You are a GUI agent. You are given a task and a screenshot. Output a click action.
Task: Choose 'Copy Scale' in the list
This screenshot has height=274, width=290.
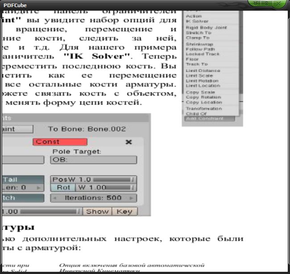coord(200,92)
